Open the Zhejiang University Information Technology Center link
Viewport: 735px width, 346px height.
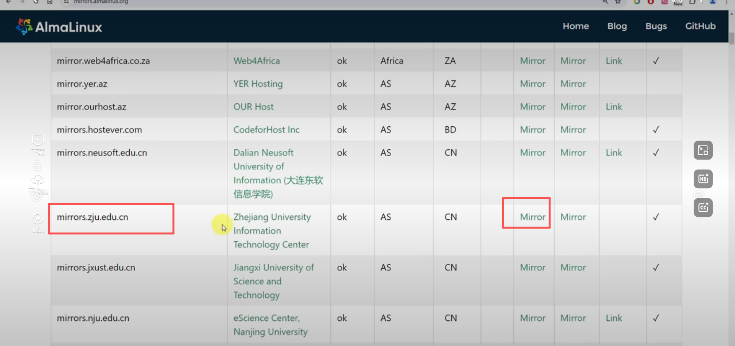pos(272,231)
